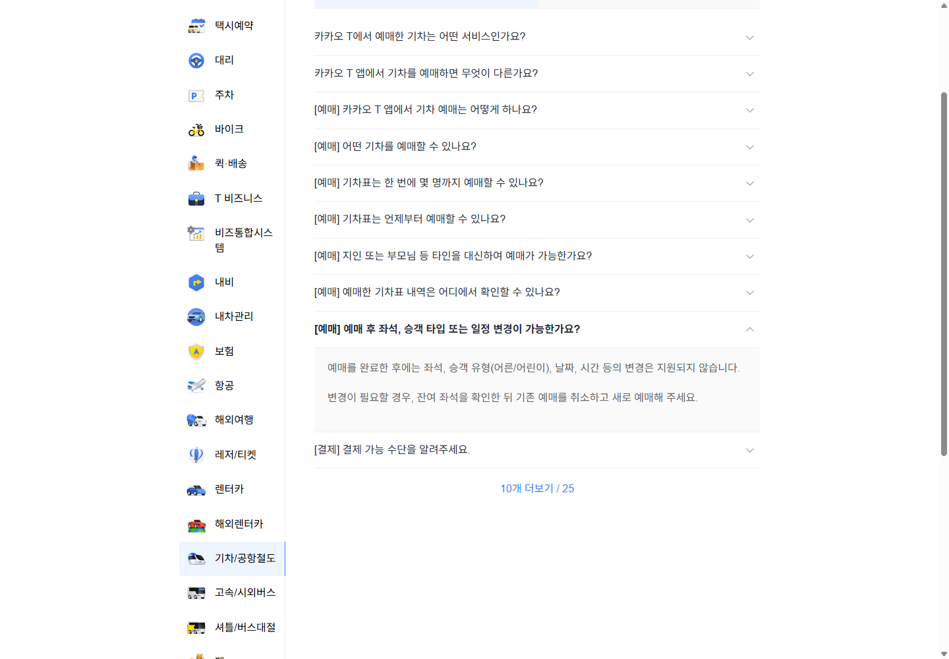The height and width of the screenshot is (659, 949).
Task: Select the 기차/공항철도 sidebar item
Action: [232, 558]
